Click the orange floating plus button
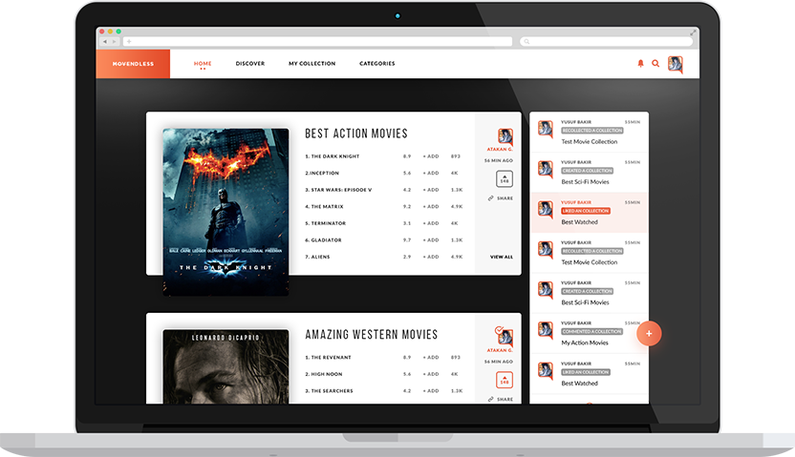 coord(649,334)
